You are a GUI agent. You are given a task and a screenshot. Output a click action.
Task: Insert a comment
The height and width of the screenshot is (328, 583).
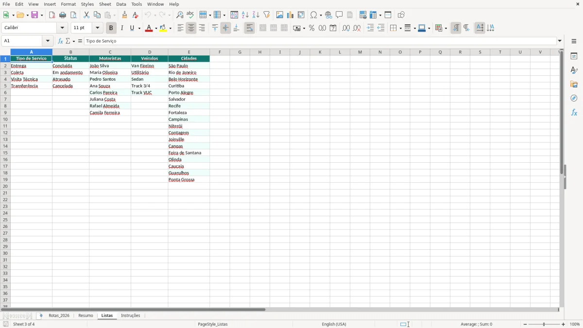[339, 15]
